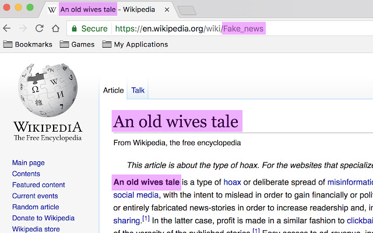This screenshot has width=373, height=233.
Task: Click 'The Free Encyclopedia' tagline
Action: (x=48, y=138)
